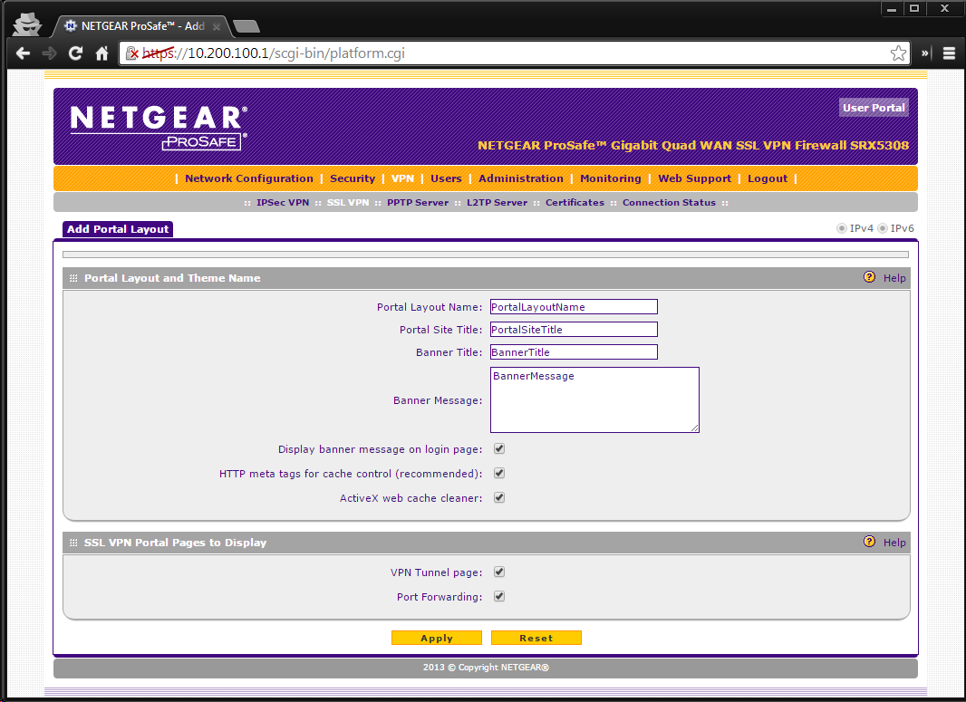Go to the IPSec VPN submenu
966x702 pixels.
pyautogui.click(x=283, y=203)
